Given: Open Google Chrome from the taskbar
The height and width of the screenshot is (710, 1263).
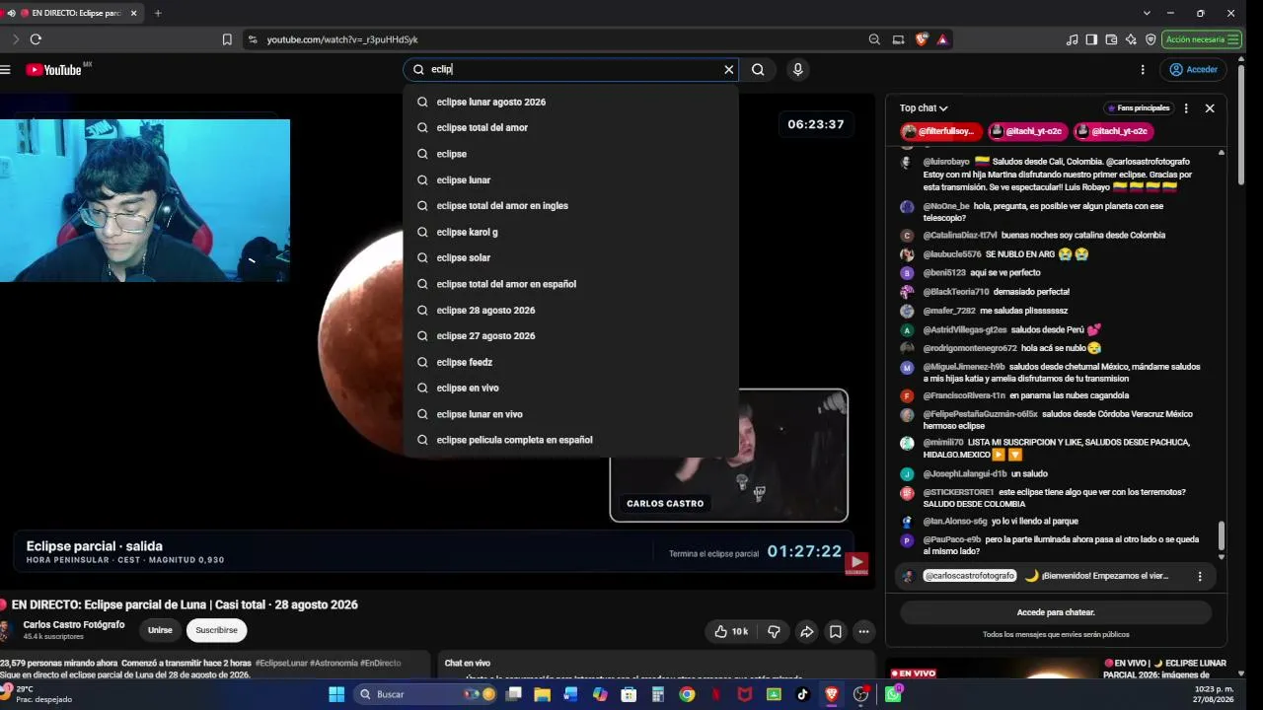Looking at the screenshot, I should [x=687, y=694].
